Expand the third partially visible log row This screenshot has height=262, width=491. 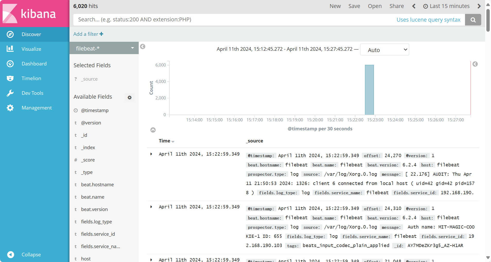point(151,260)
